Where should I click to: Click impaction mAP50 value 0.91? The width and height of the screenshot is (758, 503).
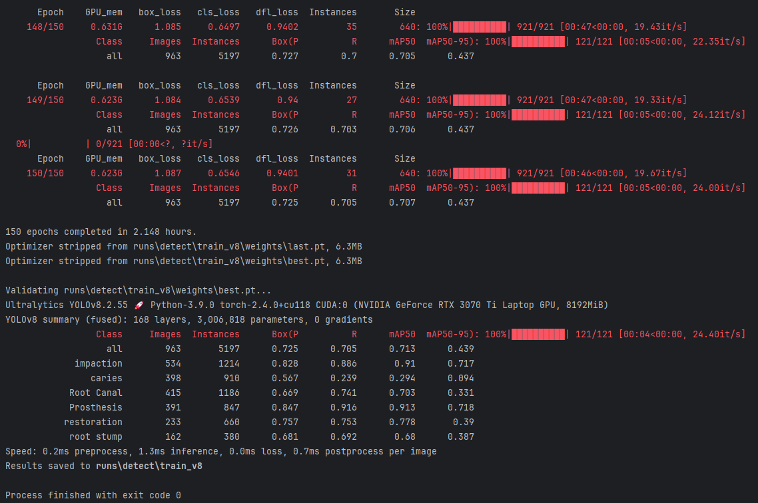(x=404, y=363)
